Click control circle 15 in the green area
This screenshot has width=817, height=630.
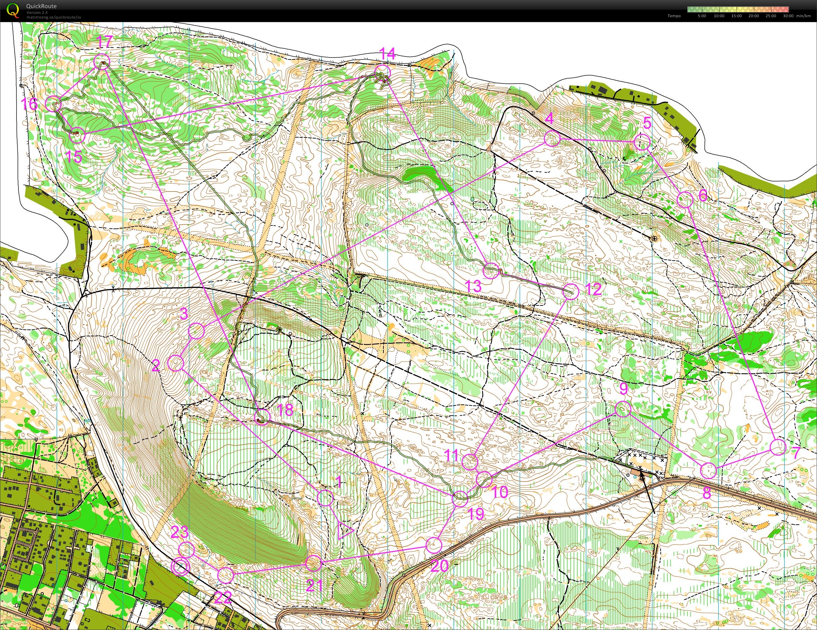(x=77, y=135)
